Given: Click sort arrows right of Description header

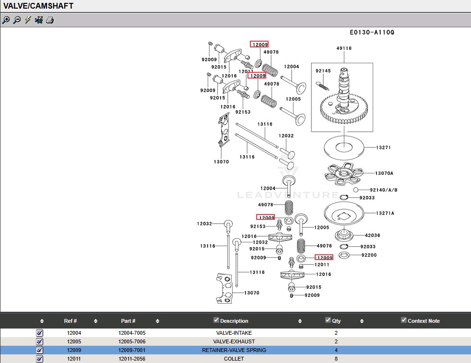Looking at the screenshot, I should pyautogui.click(x=300, y=321).
